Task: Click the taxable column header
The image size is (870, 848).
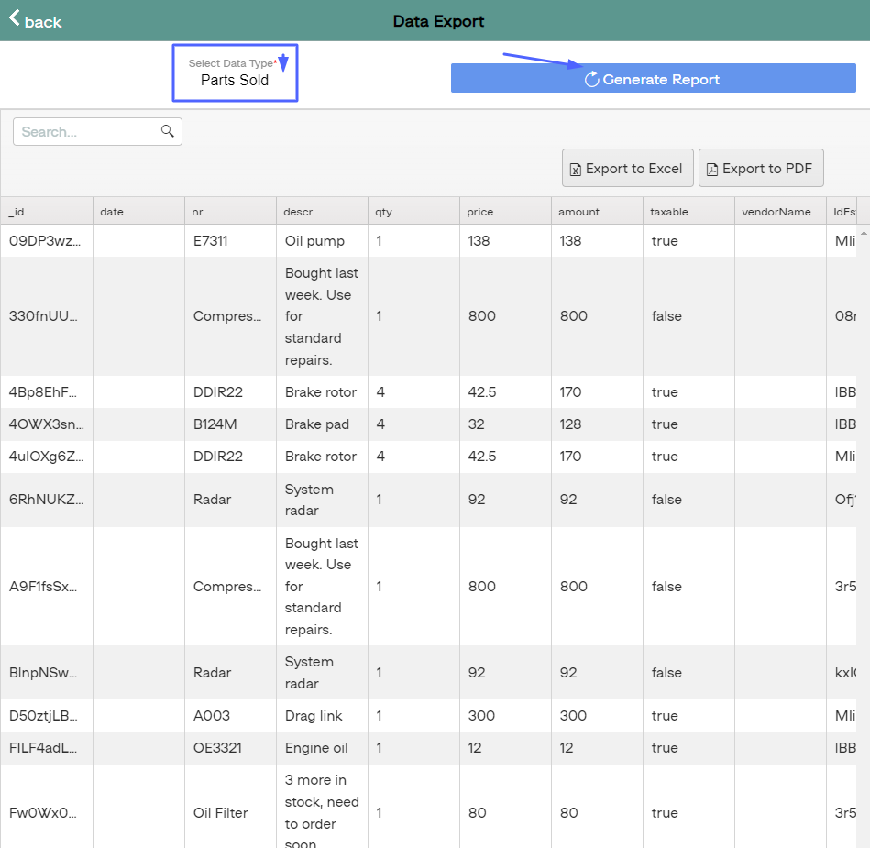Action: (669, 212)
